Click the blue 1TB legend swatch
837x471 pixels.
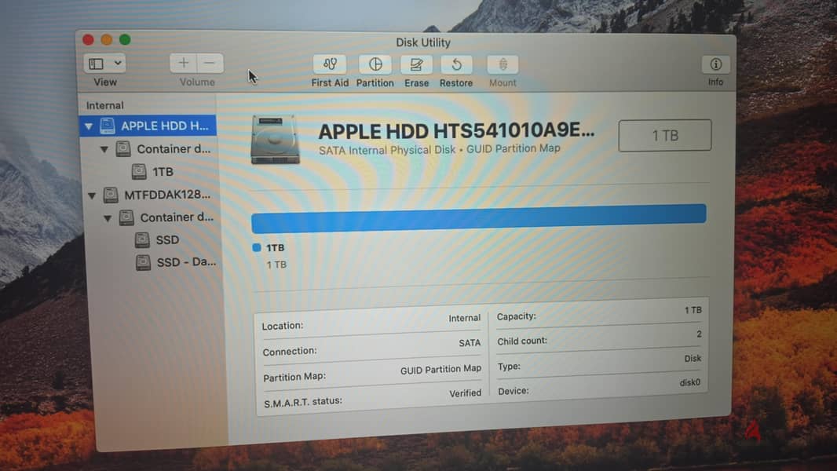tap(257, 247)
